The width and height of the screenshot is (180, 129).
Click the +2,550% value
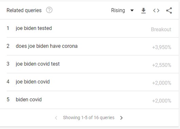pyautogui.click(x=162, y=65)
